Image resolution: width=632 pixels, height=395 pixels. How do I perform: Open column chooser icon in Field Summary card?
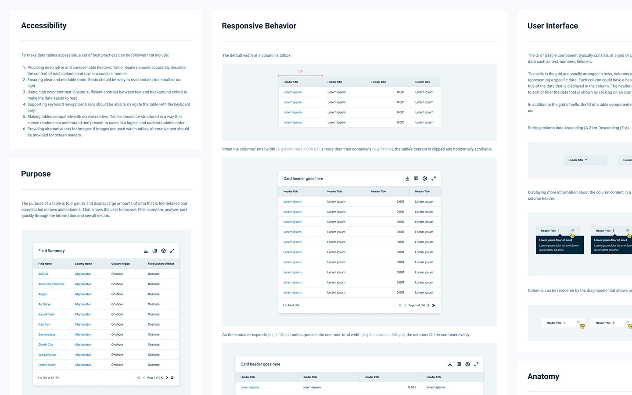pyautogui.click(x=154, y=251)
